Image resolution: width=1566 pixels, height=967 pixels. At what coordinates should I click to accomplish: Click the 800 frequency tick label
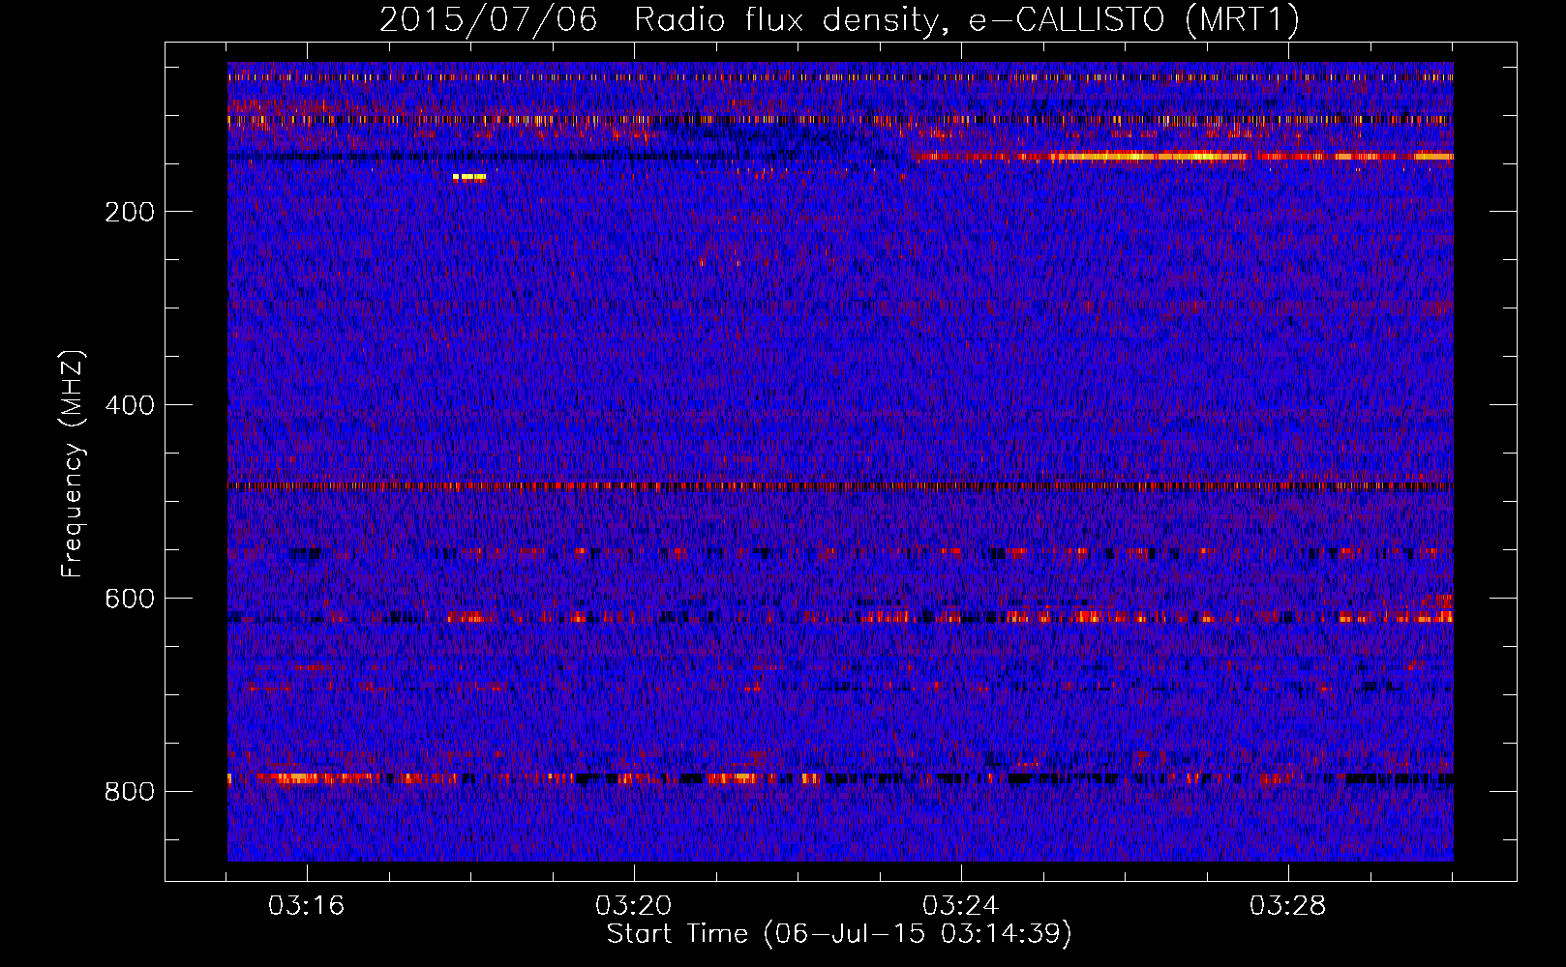click(130, 792)
